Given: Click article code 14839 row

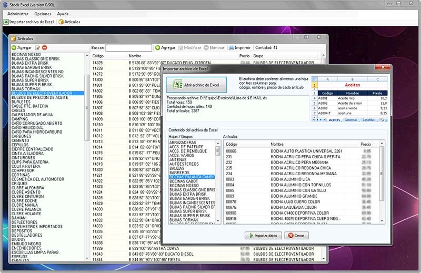Looking at the screenshot, I should (x=205, y=248).
